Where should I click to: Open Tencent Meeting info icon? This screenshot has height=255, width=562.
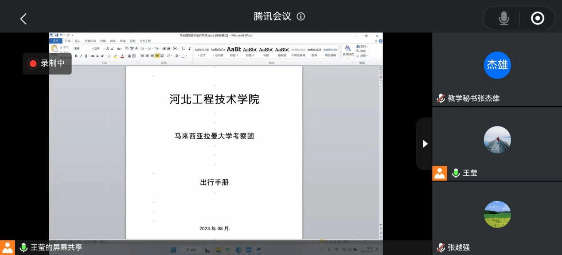coord(301,16)
